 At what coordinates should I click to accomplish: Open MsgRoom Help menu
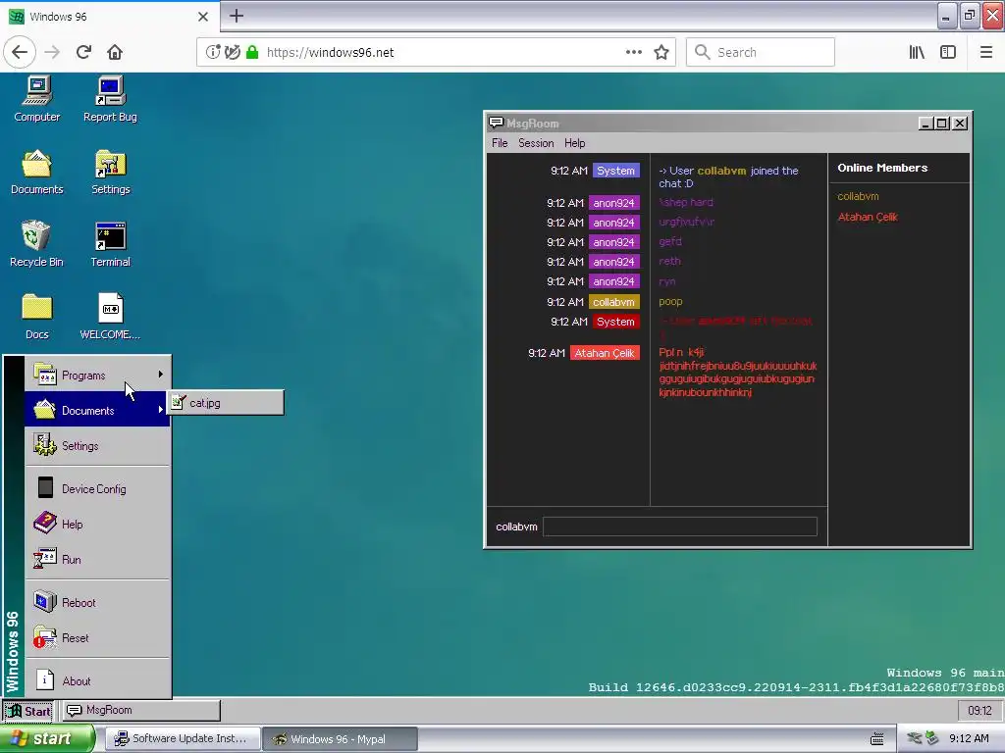click(574, 143)
